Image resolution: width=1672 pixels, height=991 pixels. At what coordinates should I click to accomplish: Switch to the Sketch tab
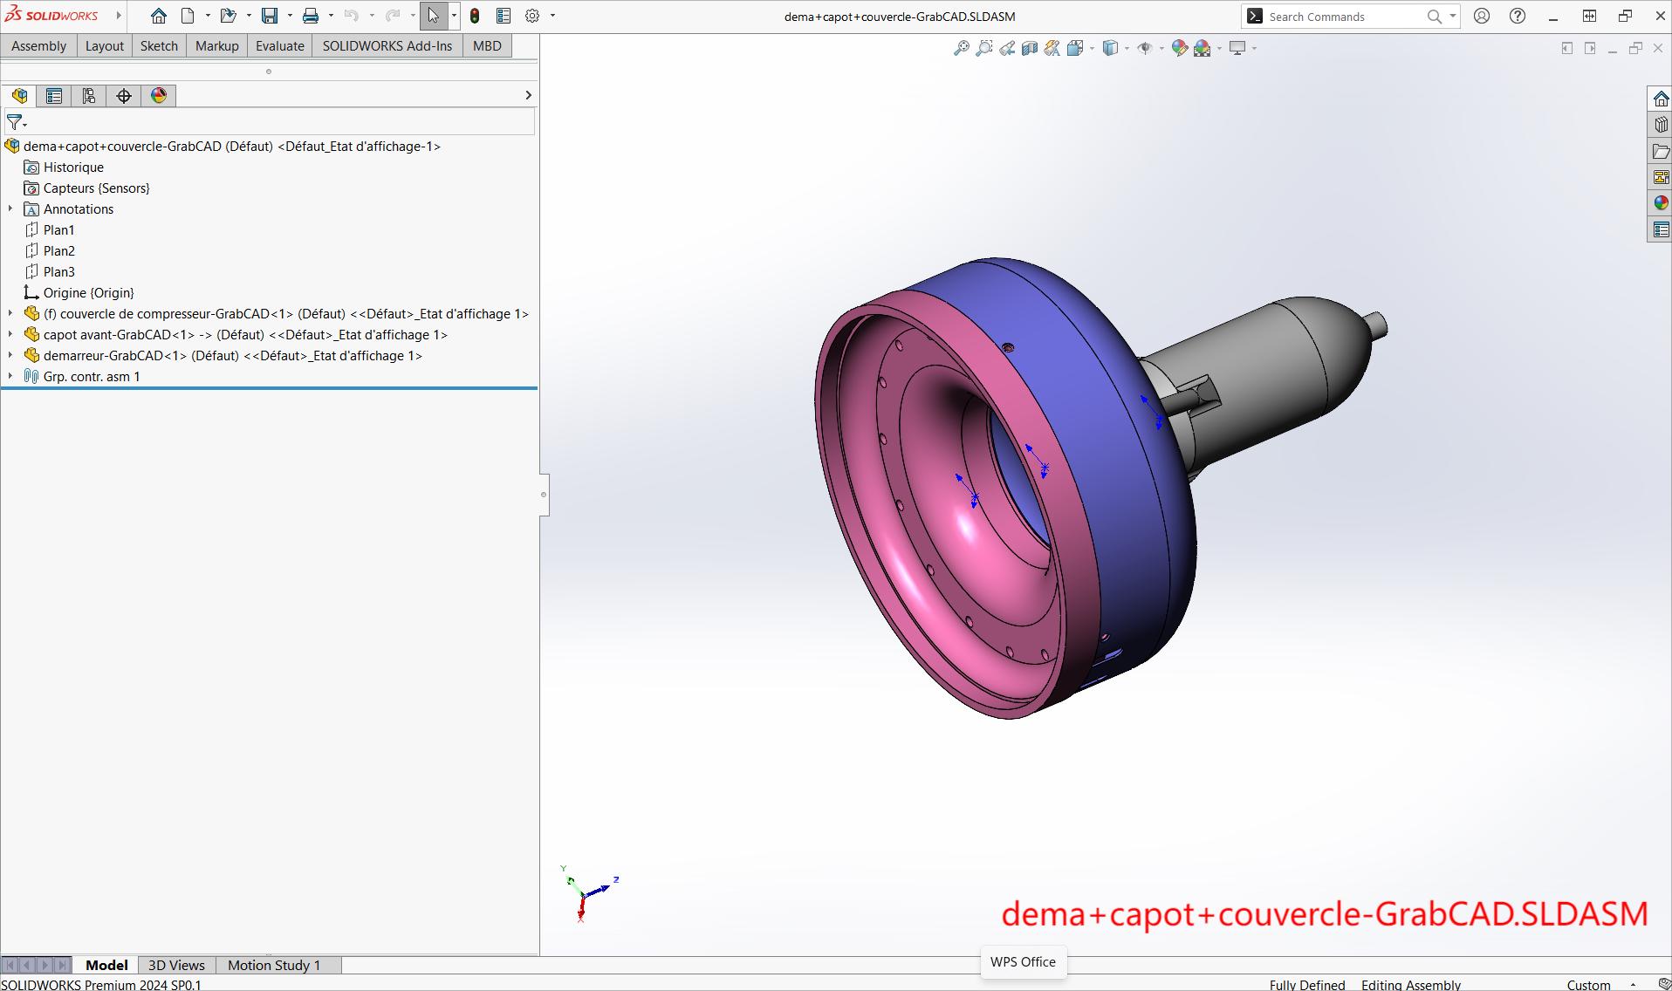tap(159, 46)
